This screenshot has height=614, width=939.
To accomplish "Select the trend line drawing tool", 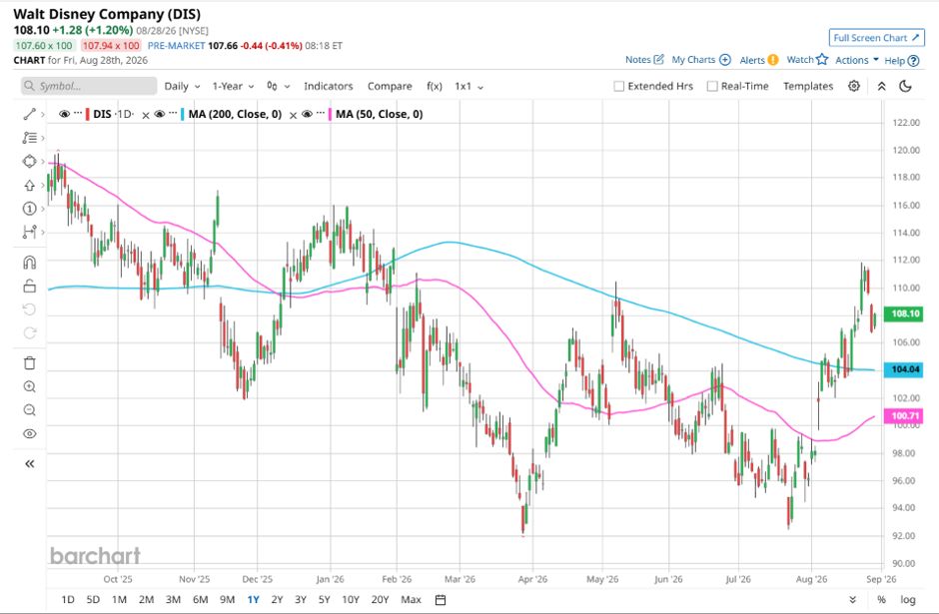I will (x=29, y=114).
